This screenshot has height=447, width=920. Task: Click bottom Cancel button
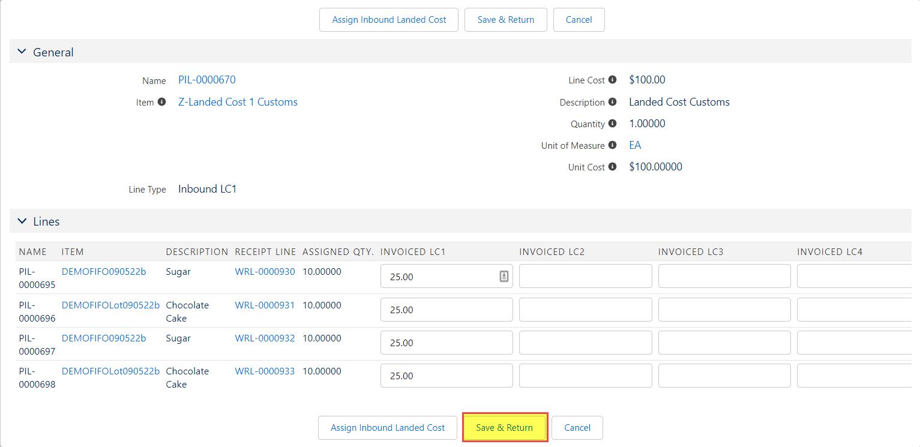(577, 428)
